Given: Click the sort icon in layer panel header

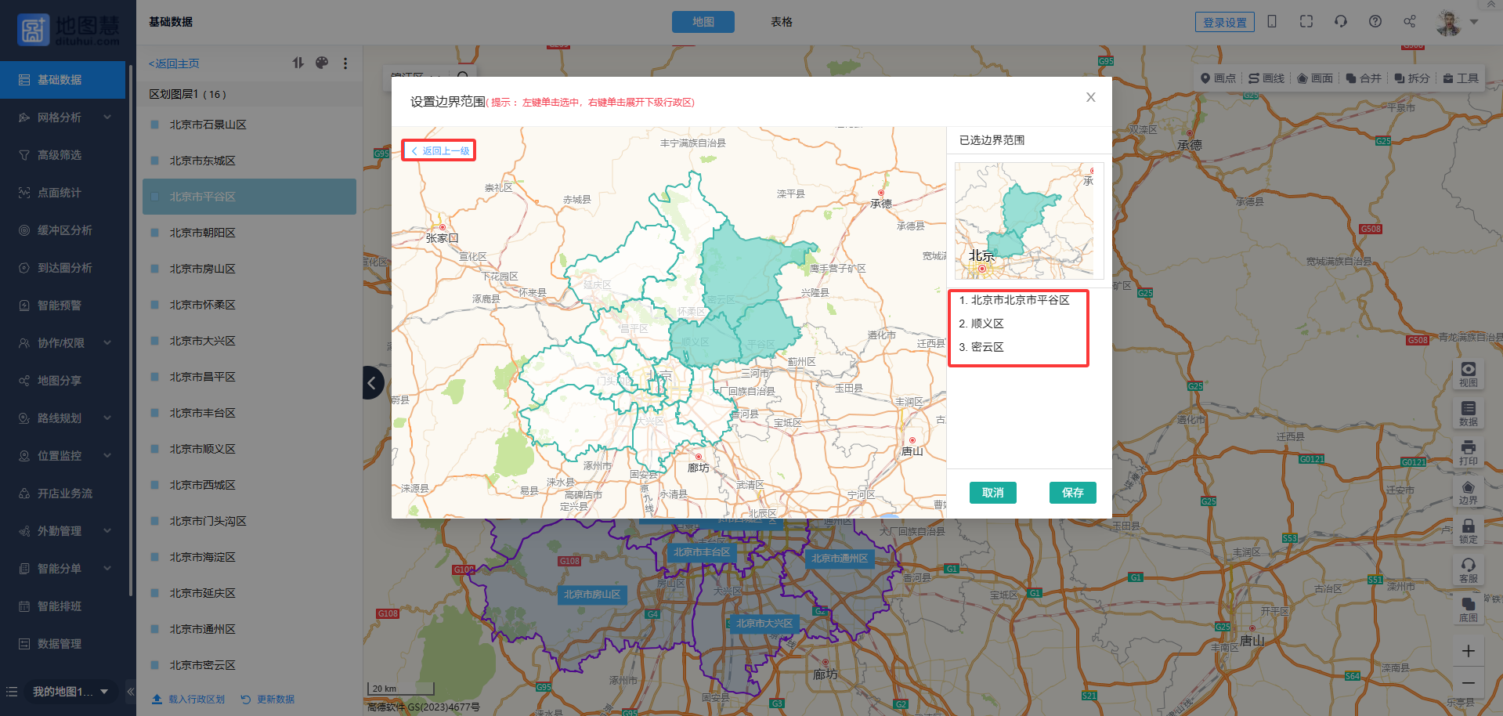Looking at the screenshot, I should point(298,63).
